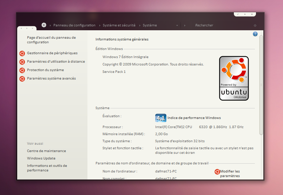
Task: Click the Voir aussi heading
Action: pyautogui.click(x=35, y=144)
